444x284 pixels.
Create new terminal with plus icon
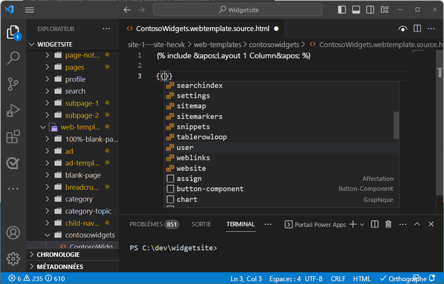[x=353, y=224]
